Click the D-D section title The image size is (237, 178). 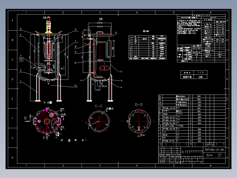coord(139,105)
